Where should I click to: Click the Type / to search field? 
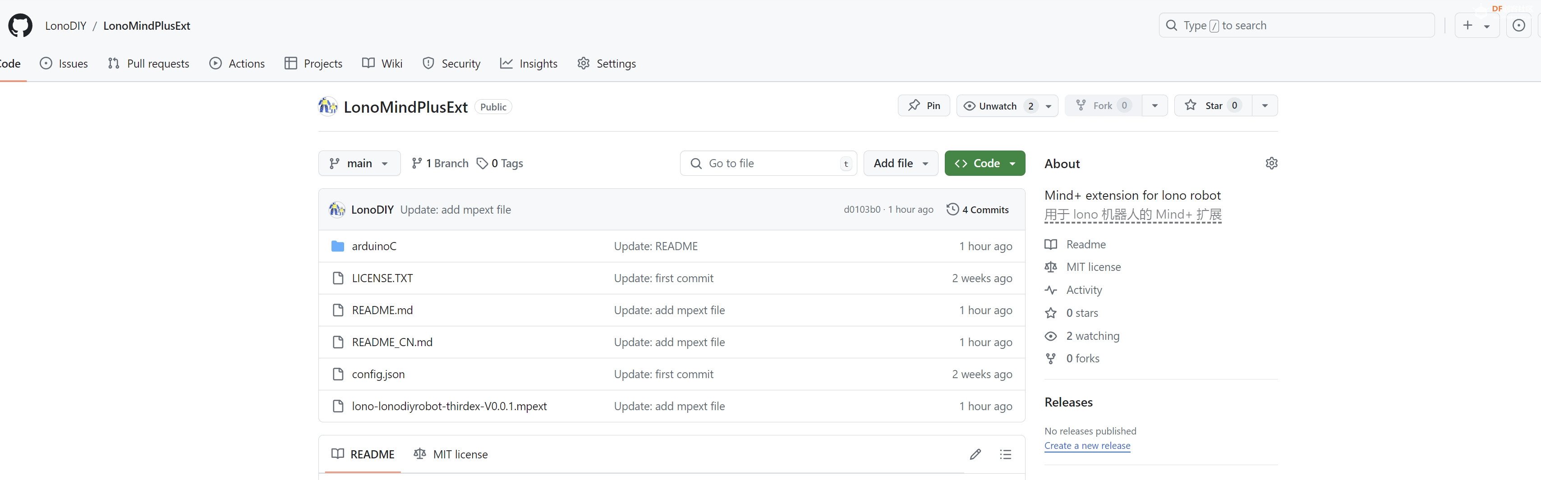point(1296,25)
